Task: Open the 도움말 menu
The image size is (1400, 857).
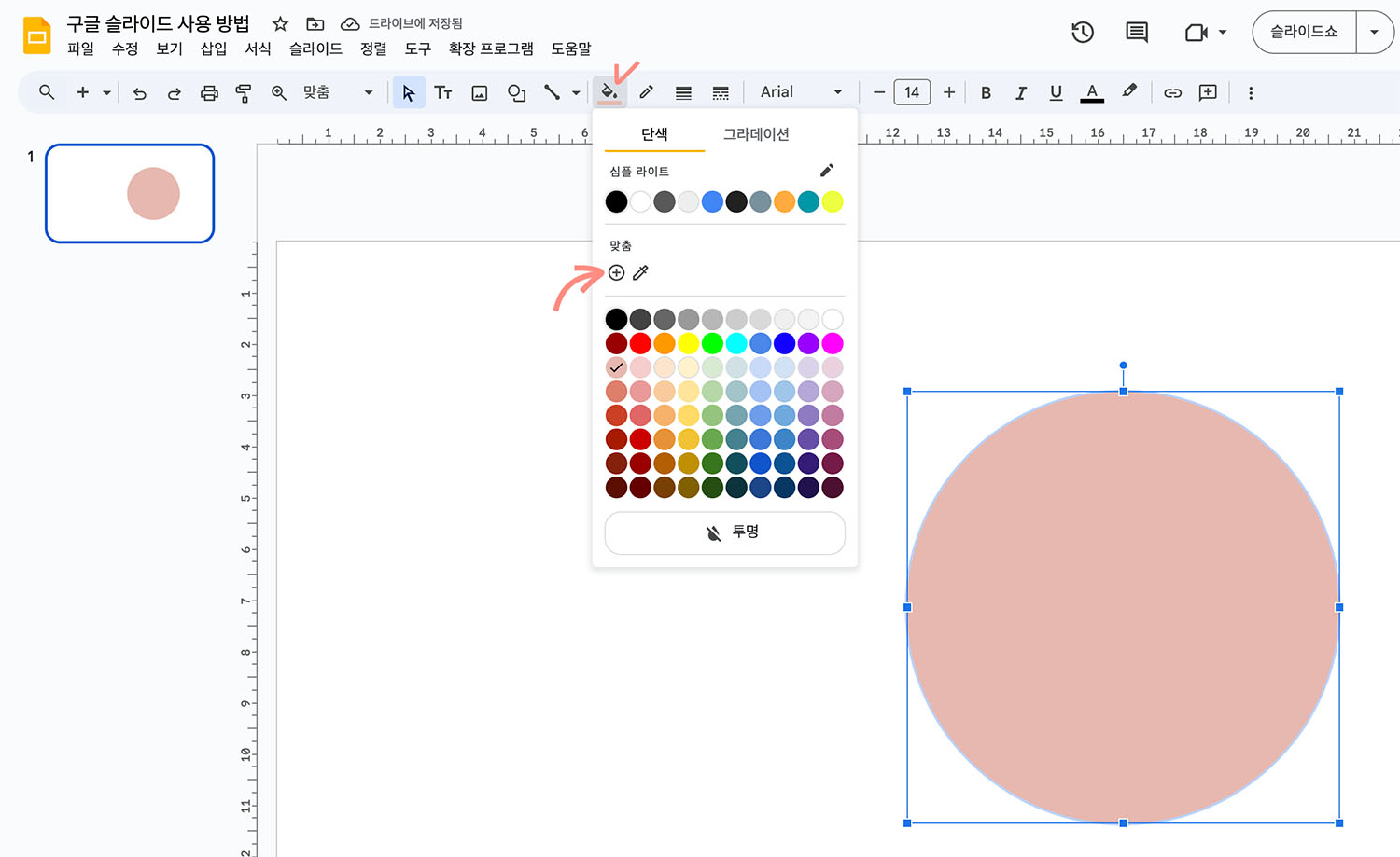Action: [x=570, y=48]
